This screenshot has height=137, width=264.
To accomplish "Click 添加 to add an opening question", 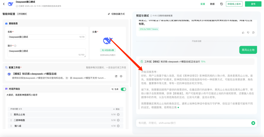I will [116, 109].
